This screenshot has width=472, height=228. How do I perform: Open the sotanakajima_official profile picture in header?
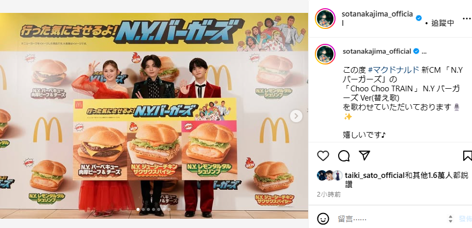(325, 19)
